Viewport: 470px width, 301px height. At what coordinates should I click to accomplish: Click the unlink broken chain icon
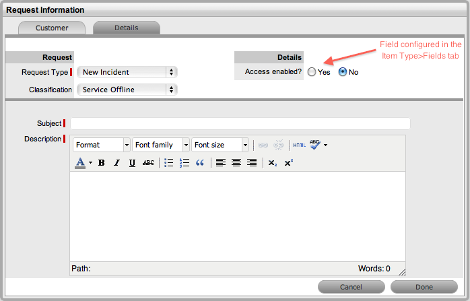(279, 145)
